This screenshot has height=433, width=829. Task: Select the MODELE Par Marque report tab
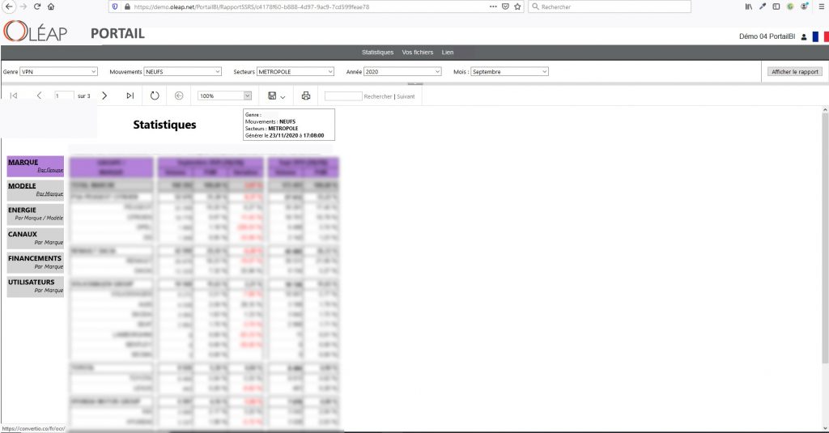point(35,189)
